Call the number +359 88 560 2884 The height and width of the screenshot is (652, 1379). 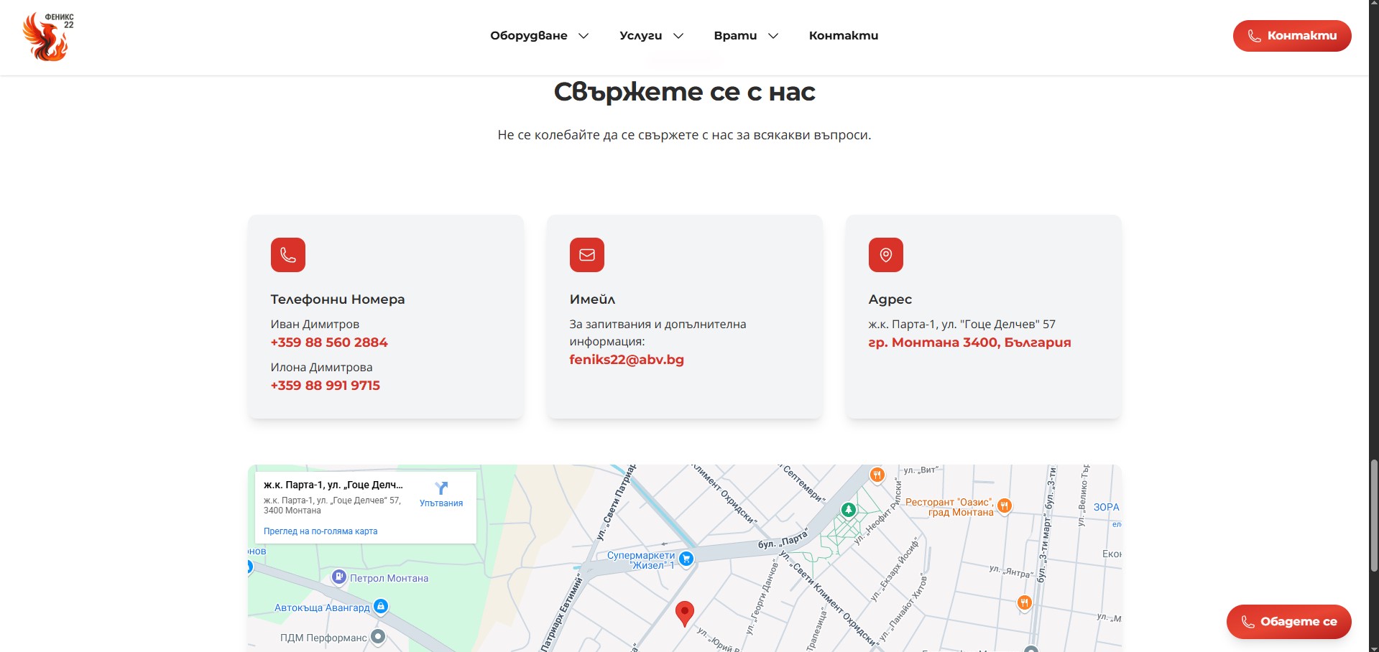[328, 343]
